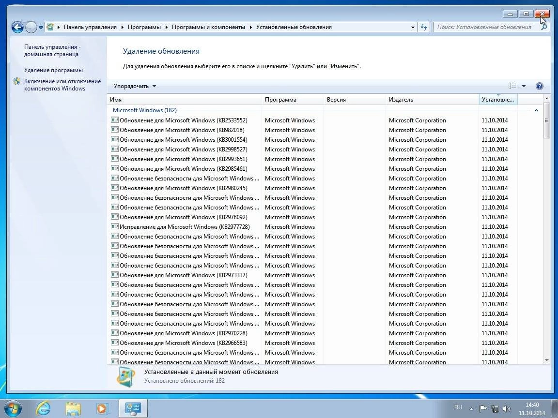The image size is (558, 418).
Task: Sort by Имя column header
Action: tap(185, 100)
